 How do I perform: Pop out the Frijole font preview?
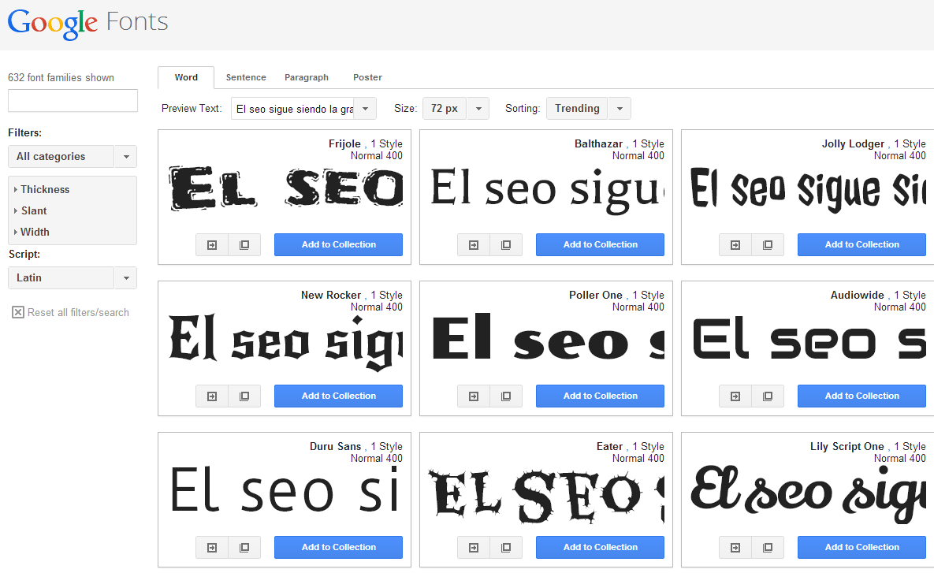(244, 244)
